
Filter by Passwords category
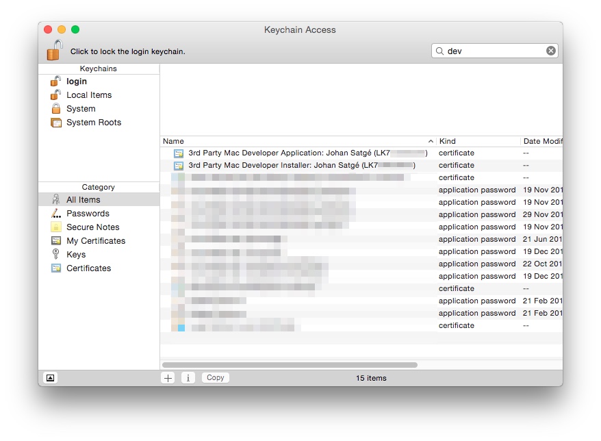coord(88,214)
